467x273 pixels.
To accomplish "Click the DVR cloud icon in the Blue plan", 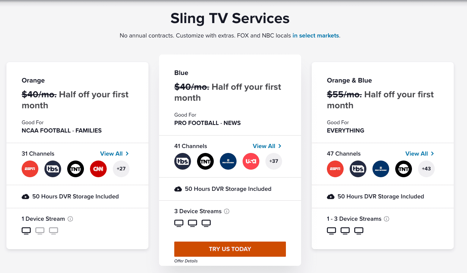I will [178, 189].
